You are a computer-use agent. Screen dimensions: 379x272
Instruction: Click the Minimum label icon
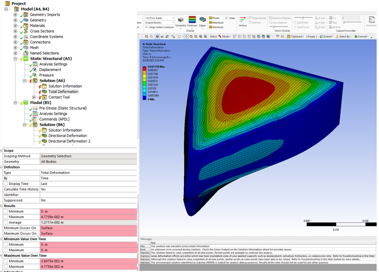coord(211,27)
